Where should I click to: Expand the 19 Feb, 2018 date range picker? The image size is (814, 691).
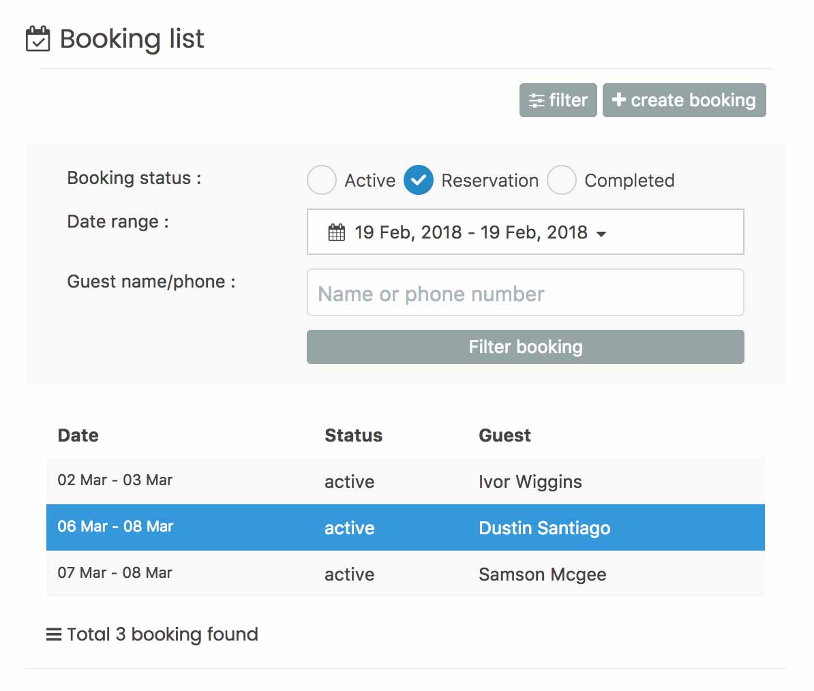click(x=470, y=232)
